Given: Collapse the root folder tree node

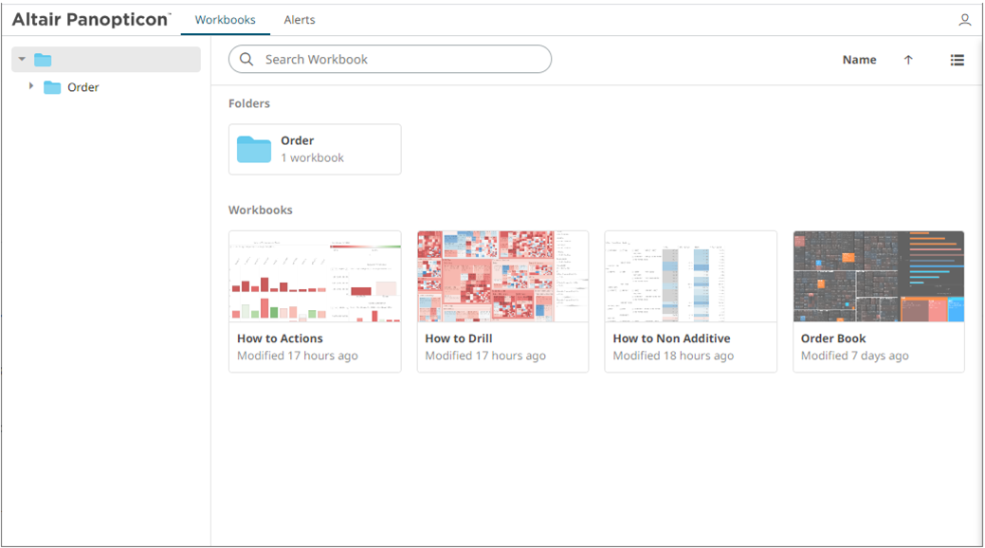Looking at the screenshot, I should coord(22,60).
